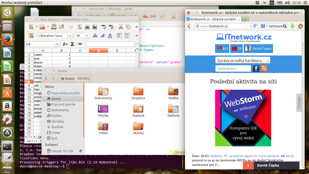Center cell text horizontally in Calc

coord(127,36)
